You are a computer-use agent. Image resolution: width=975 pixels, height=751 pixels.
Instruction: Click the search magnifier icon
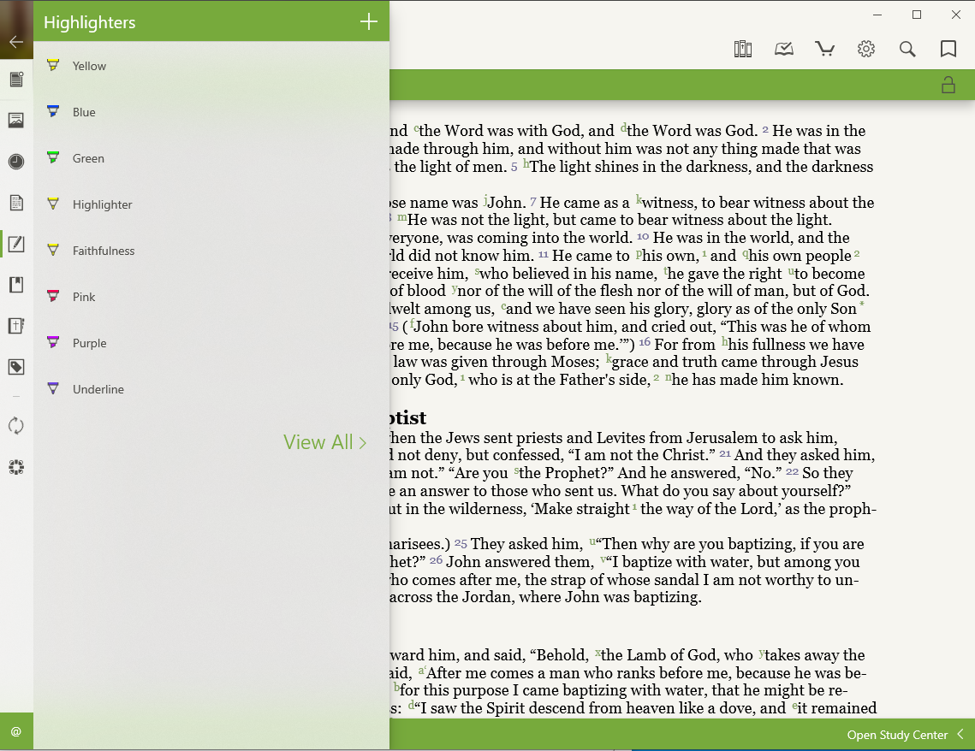907,49
